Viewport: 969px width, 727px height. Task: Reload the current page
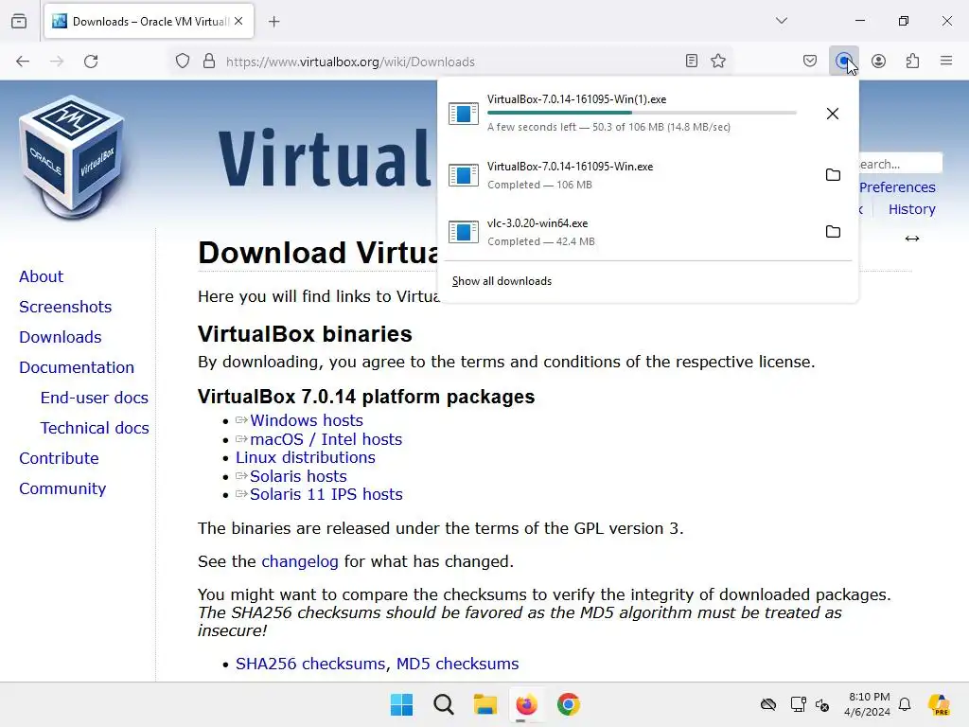[91, 62]
